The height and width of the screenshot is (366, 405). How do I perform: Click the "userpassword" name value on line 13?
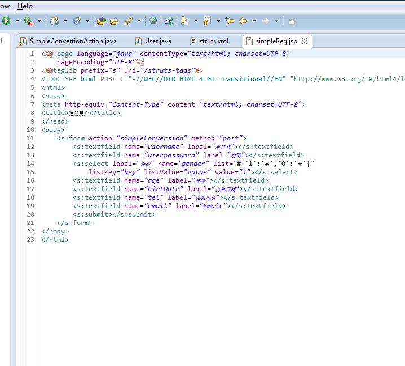[172, 155]
